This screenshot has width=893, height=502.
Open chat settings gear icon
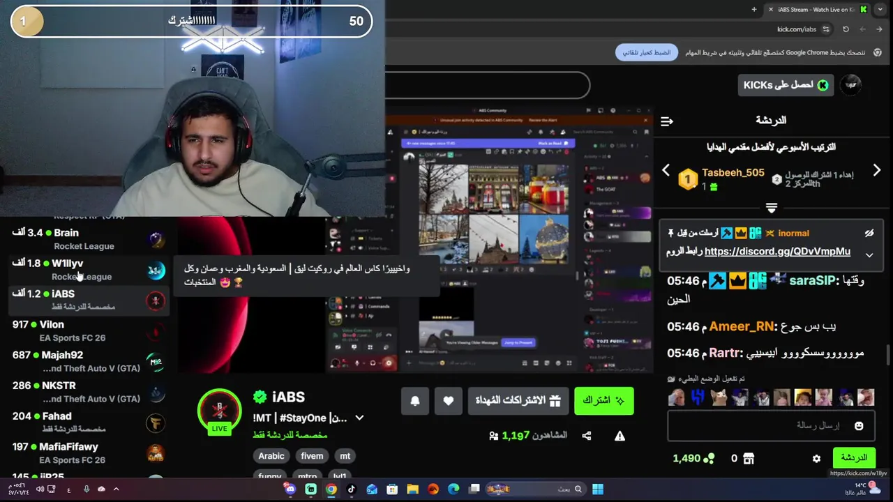[816, 458]
